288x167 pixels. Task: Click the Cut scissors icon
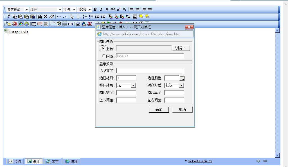coord(9,17)
